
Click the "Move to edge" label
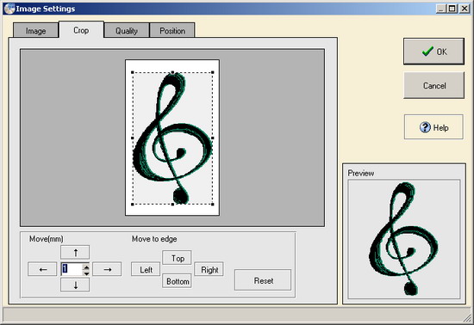[154, 239]
